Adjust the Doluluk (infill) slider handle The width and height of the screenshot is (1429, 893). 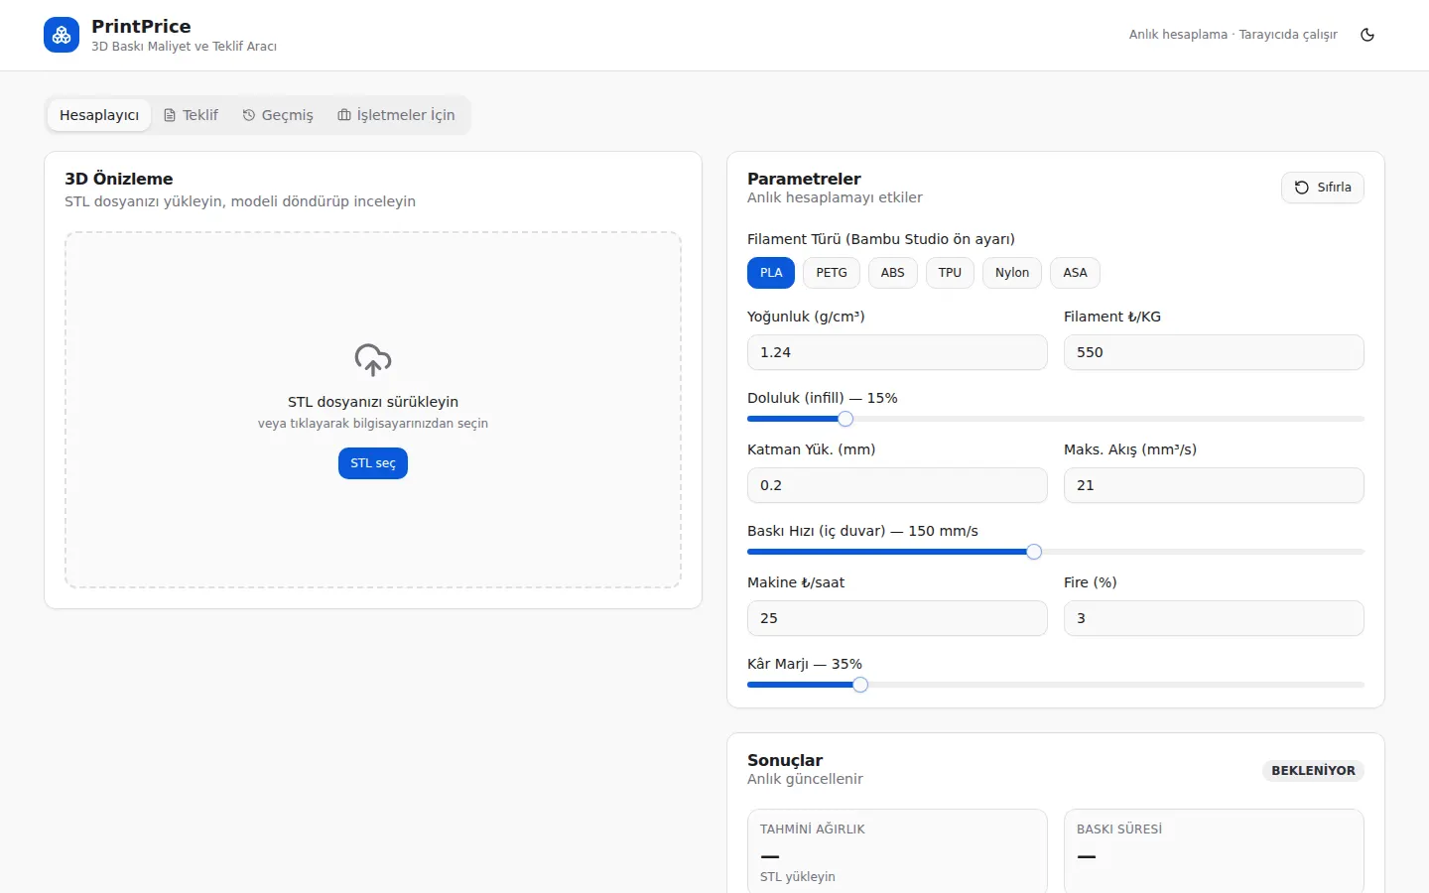845,419
